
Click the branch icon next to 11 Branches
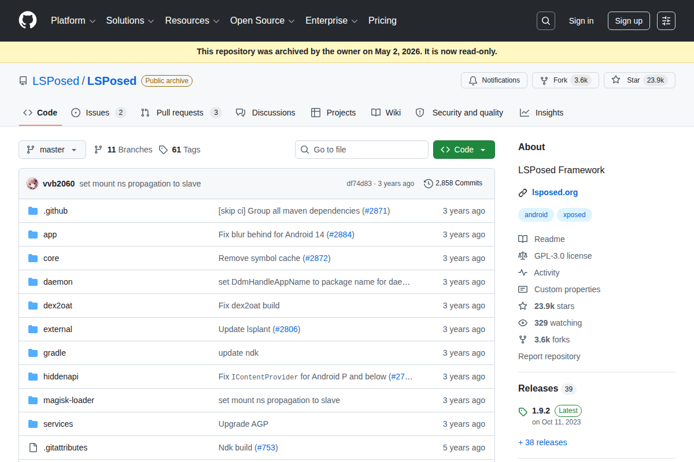[98, 150]
